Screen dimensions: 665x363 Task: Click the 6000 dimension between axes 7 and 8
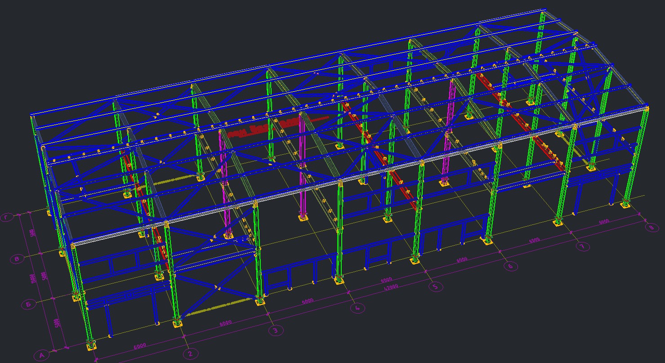[x=604, y=221]
